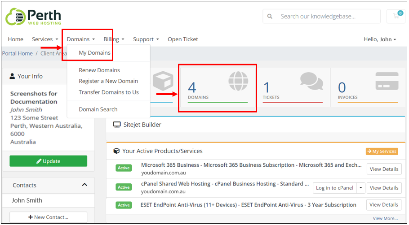Expand the Log in to cPanel dropdown arrow
This screenshot has height=225, width=409.
point(361,188)
